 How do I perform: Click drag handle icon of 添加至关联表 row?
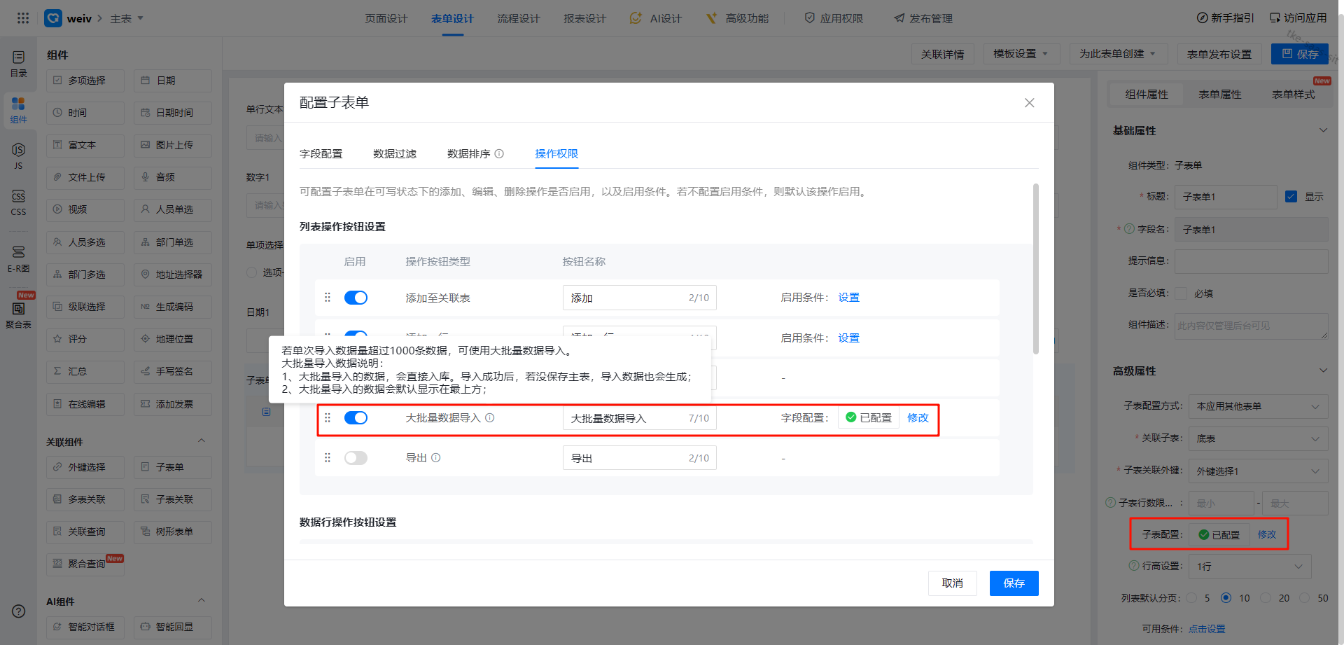327,298
